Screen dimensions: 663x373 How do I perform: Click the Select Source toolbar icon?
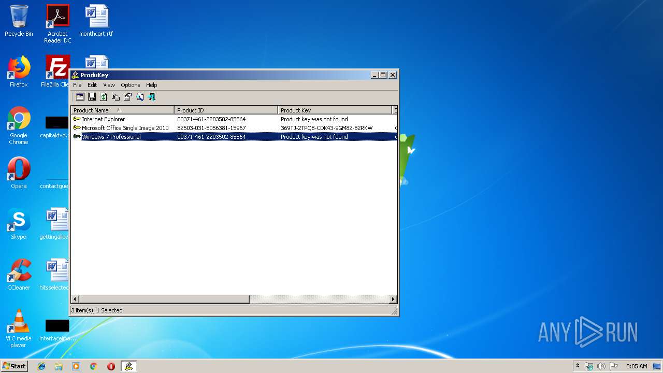point(80,97)
